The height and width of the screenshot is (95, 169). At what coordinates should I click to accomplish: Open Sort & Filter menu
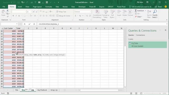tap(149, 14)
